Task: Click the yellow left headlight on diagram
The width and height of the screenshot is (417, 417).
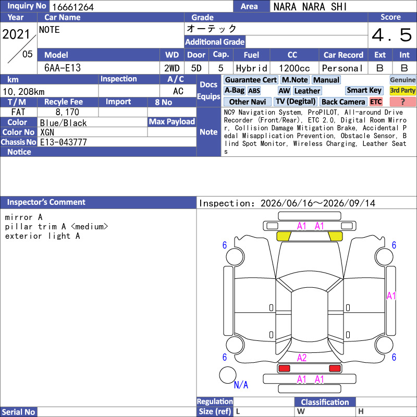Action: (x=284, y=236)
